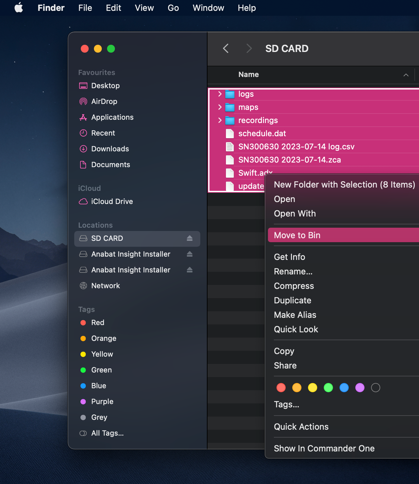Toggle sort order on Name column
This screenshot has height=484, width=419.
coord(406,75)
